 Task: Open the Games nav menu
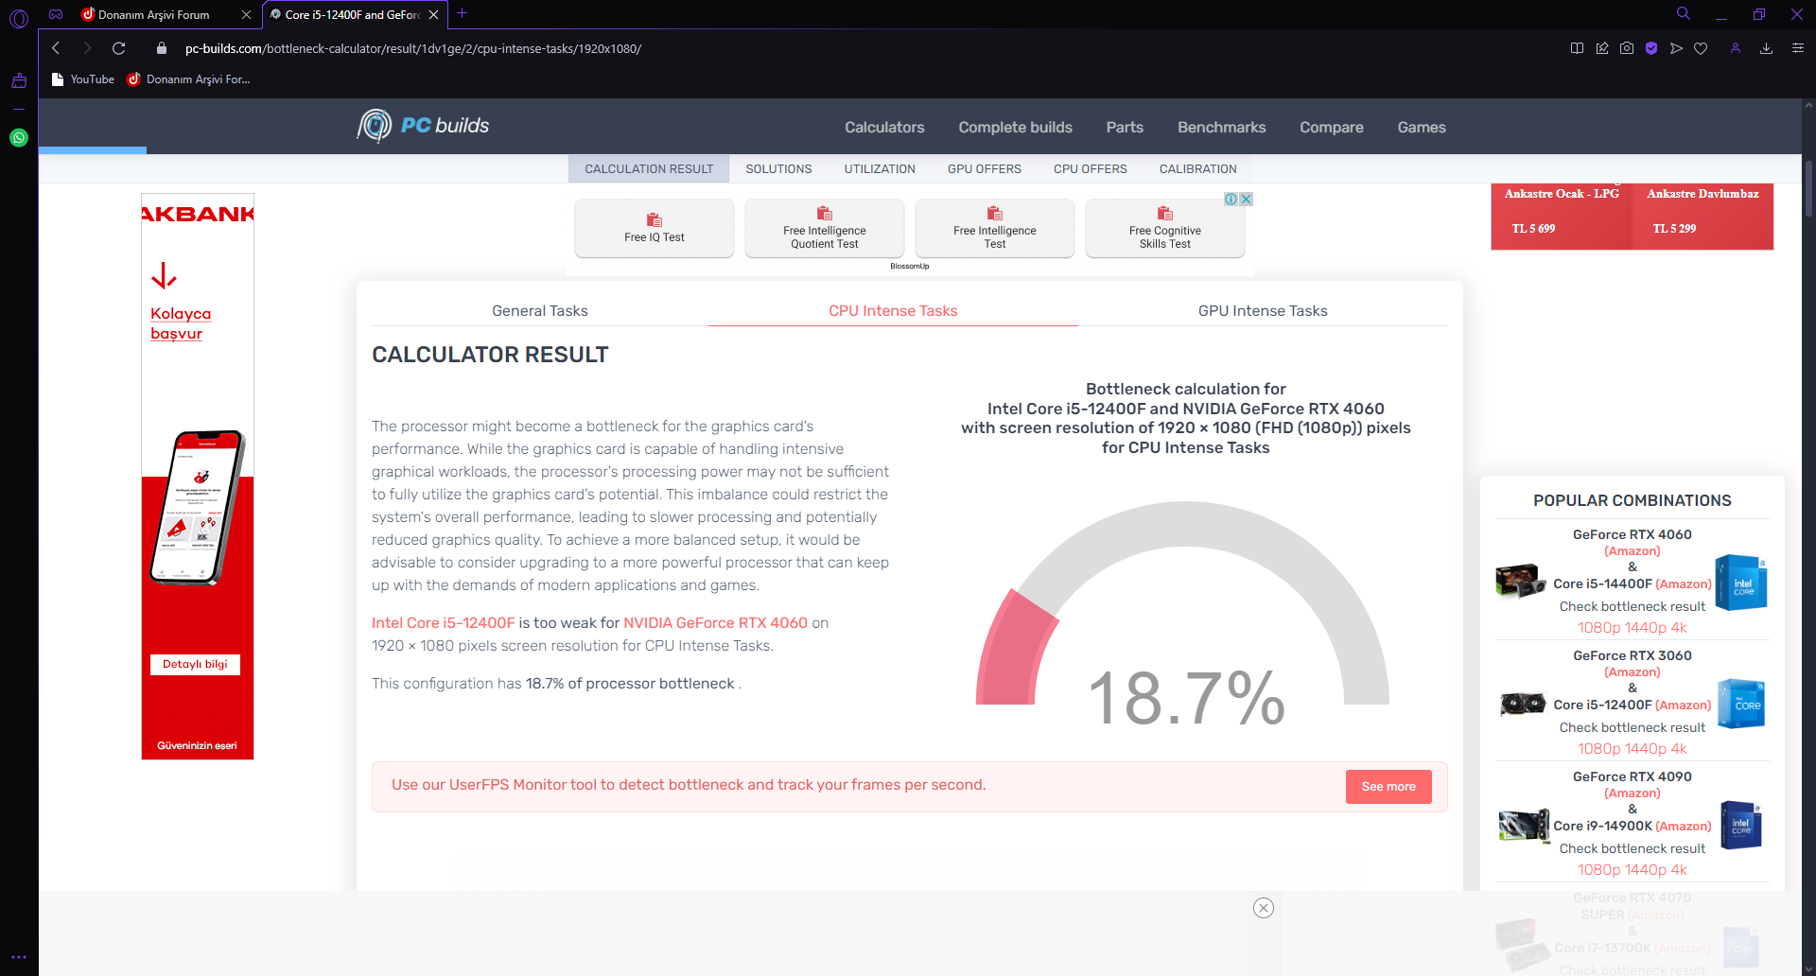point(1422,127)
